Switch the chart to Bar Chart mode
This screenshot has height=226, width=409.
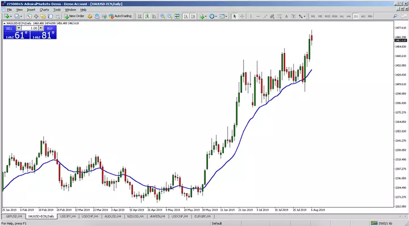140,16
